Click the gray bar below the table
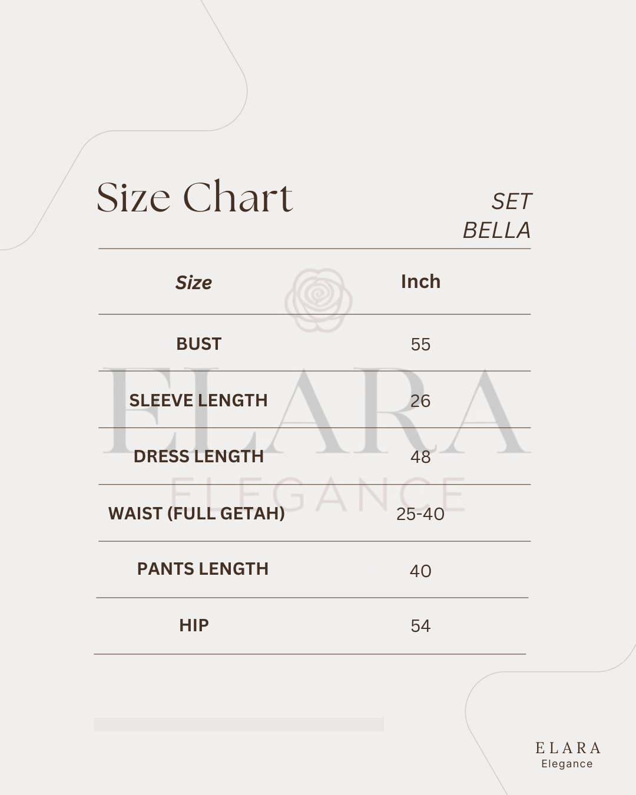The image size is (636, 795). coord(238,724)
